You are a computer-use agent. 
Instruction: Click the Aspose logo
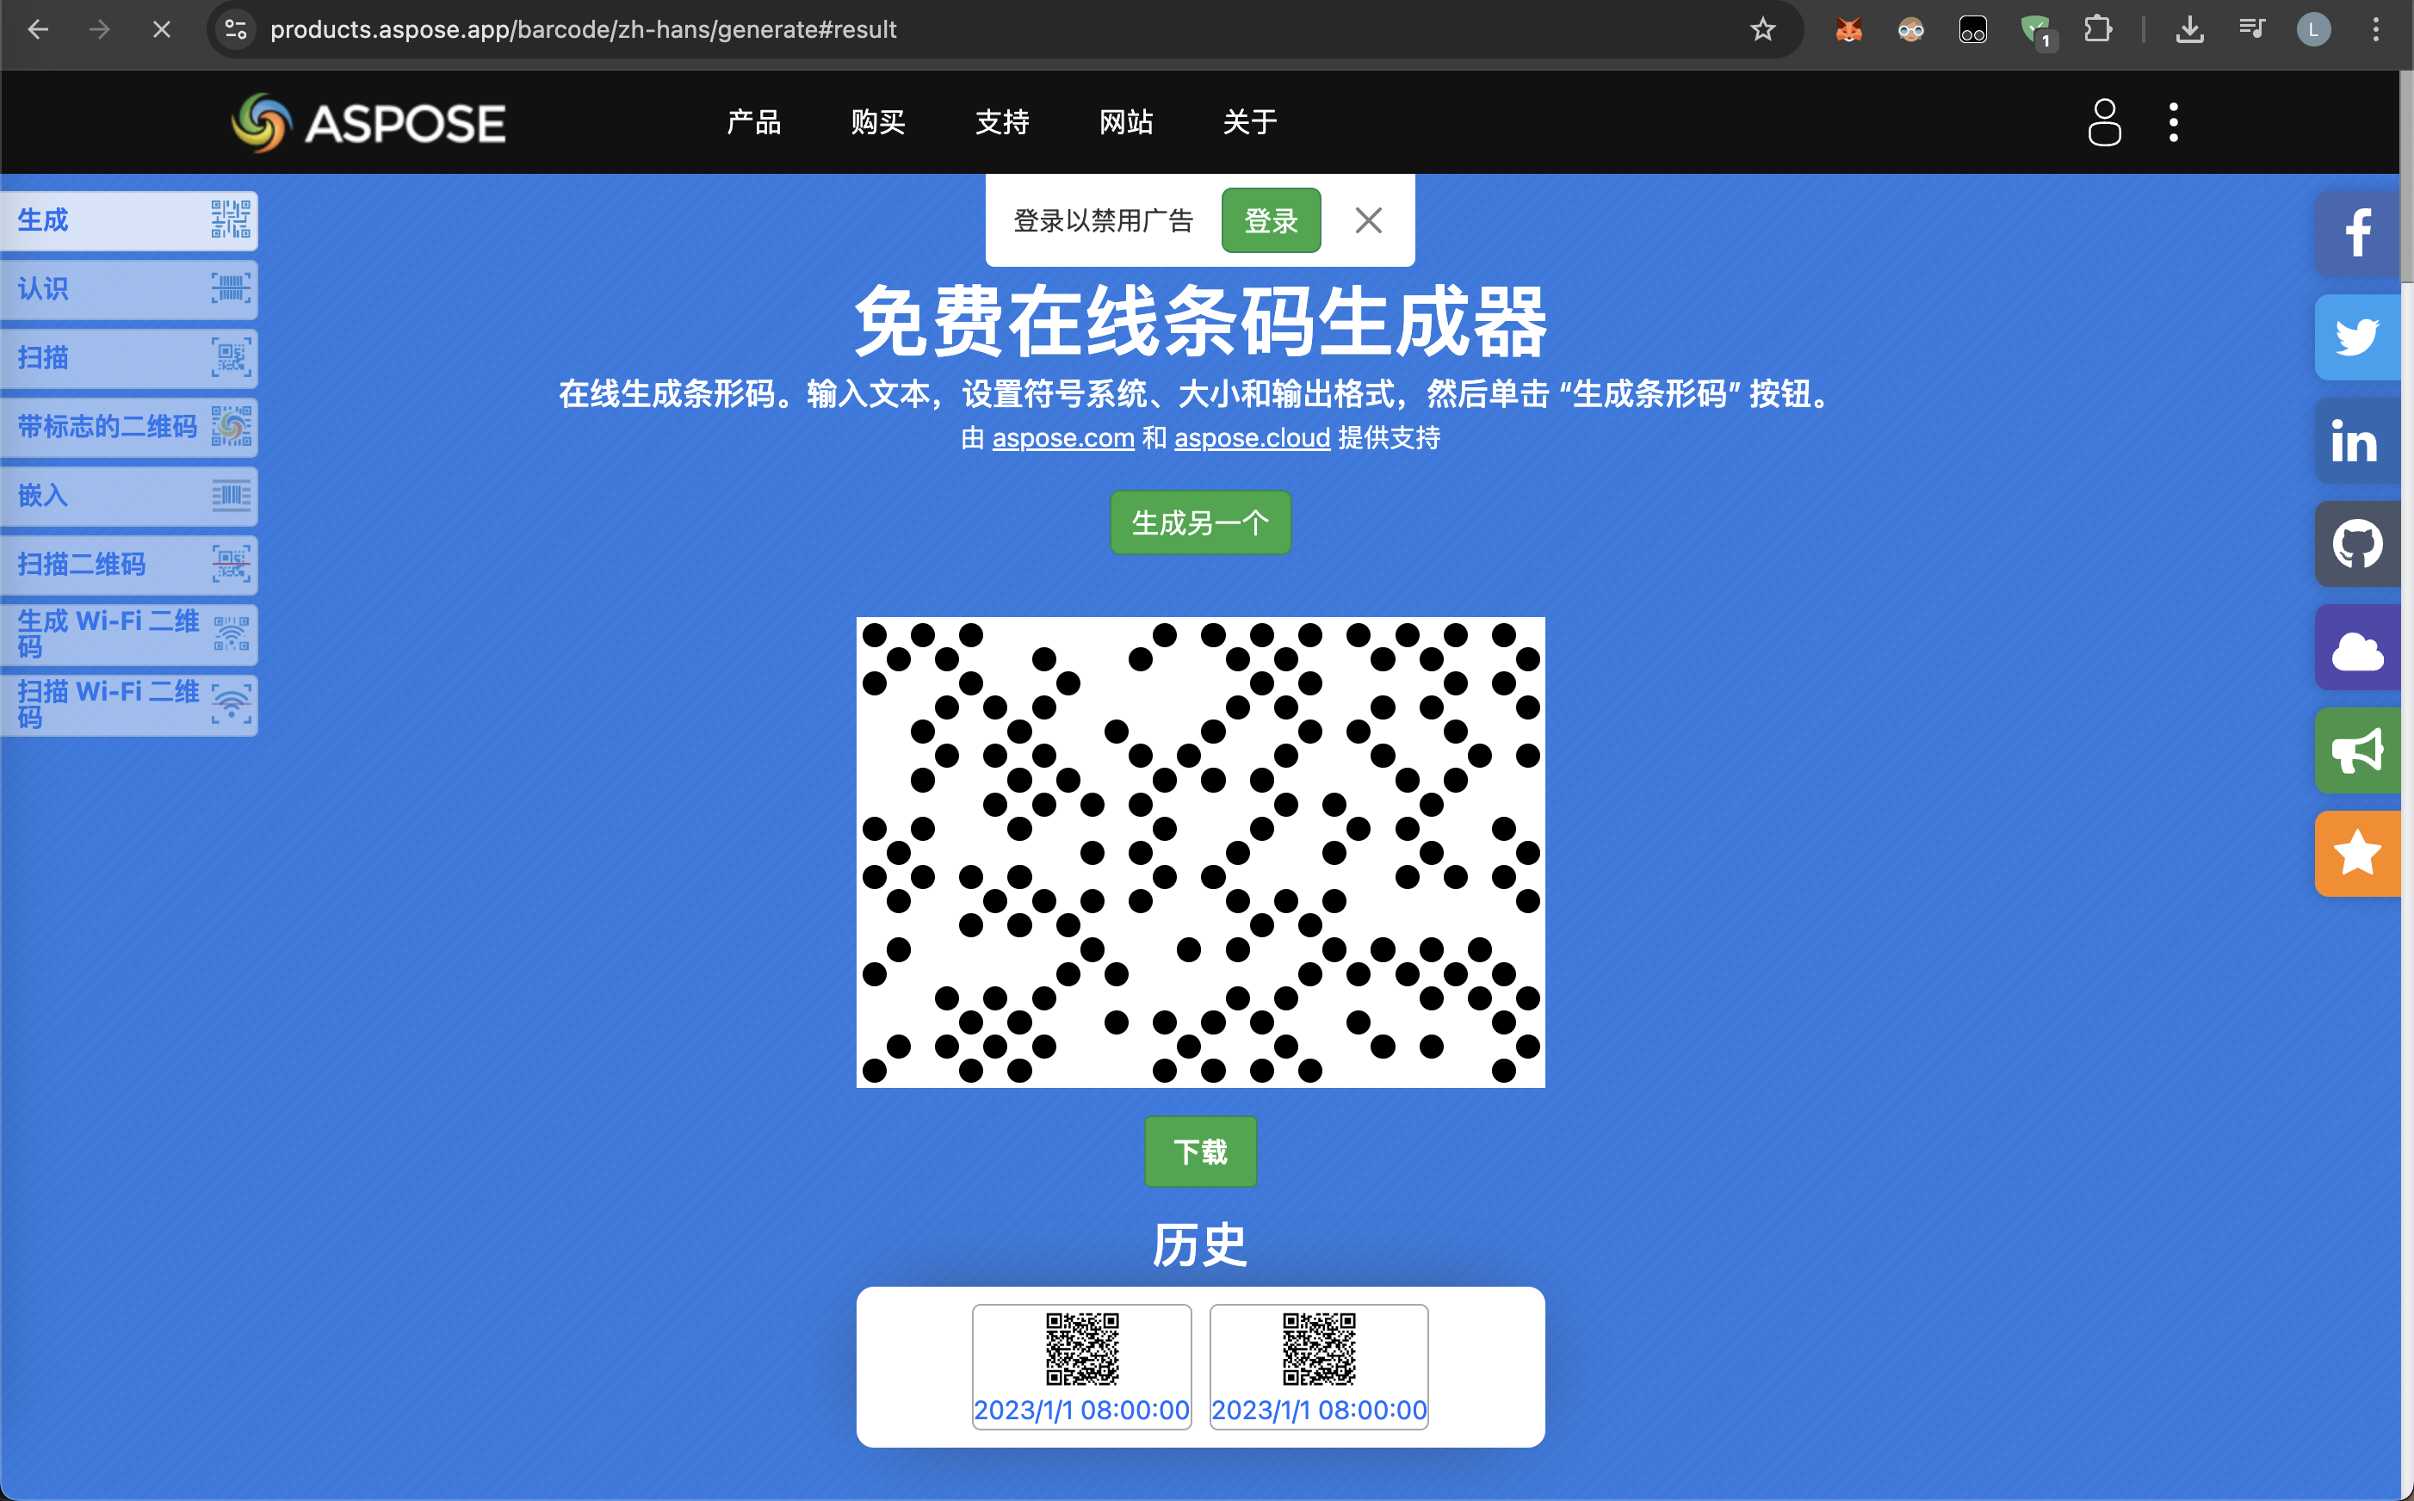(x=368, y=123)
